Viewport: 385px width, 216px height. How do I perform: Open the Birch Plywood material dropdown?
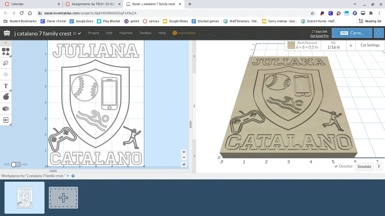[307, 45]
